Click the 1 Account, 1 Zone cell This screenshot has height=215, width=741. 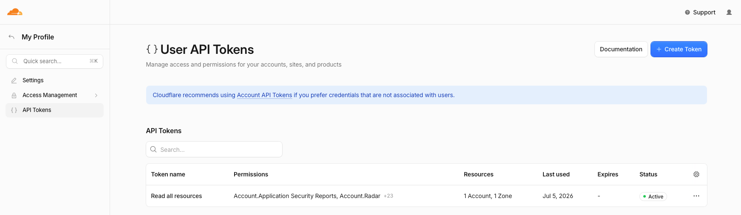pos(488,196)
